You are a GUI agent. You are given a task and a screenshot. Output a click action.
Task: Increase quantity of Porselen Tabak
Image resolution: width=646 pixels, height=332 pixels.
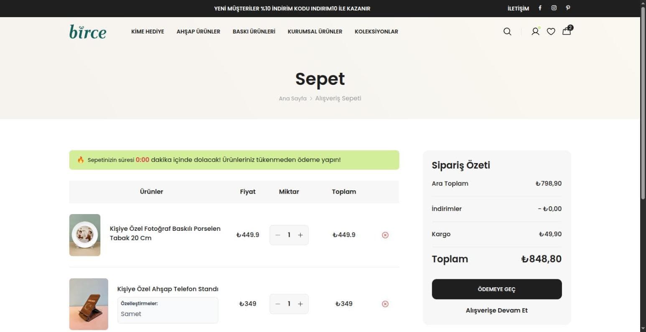click(300, 235)
